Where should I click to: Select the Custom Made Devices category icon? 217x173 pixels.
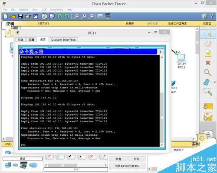click(23, 165)
